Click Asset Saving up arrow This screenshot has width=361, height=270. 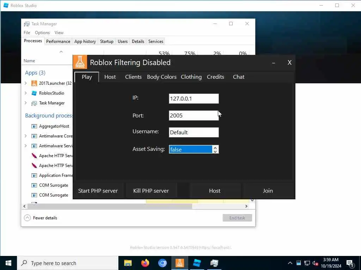pos(215,147)
